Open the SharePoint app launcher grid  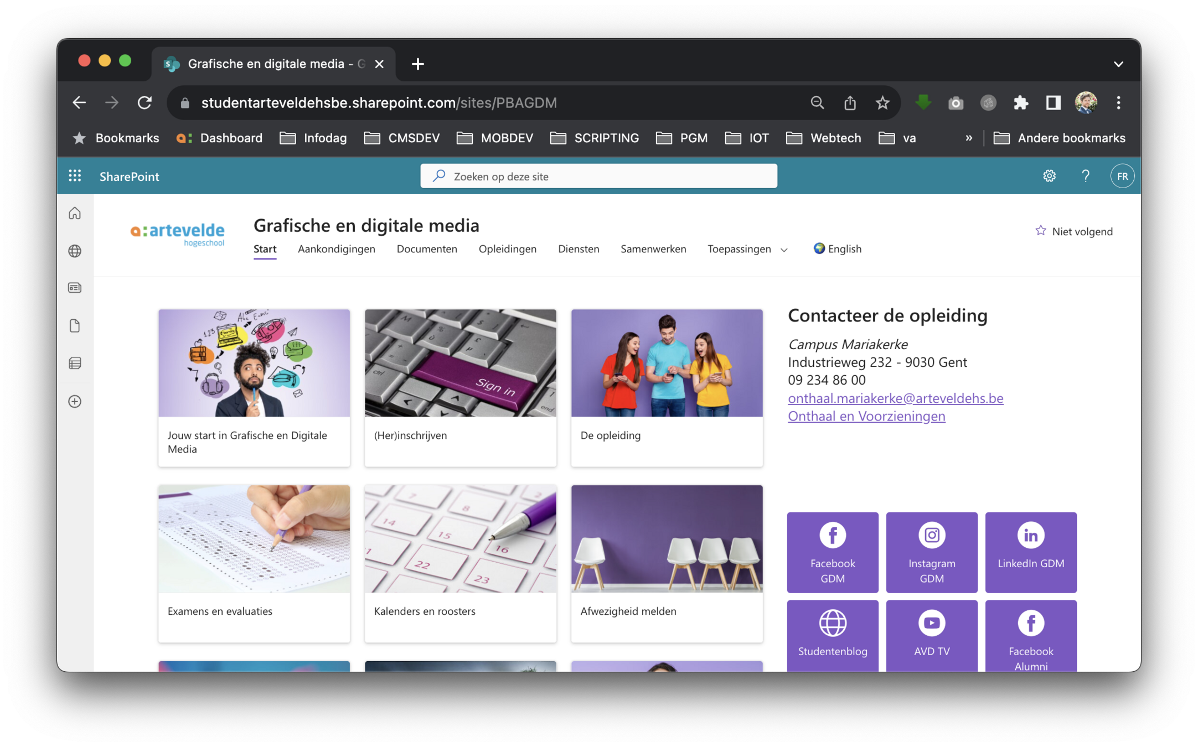75,176
